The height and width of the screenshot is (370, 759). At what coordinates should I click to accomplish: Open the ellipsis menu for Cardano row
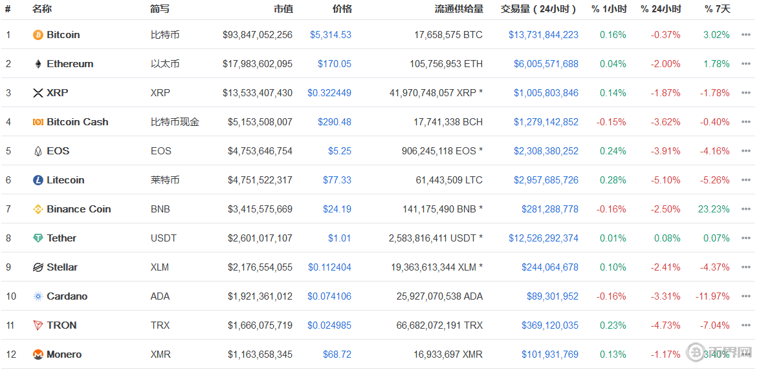[746, 296]
